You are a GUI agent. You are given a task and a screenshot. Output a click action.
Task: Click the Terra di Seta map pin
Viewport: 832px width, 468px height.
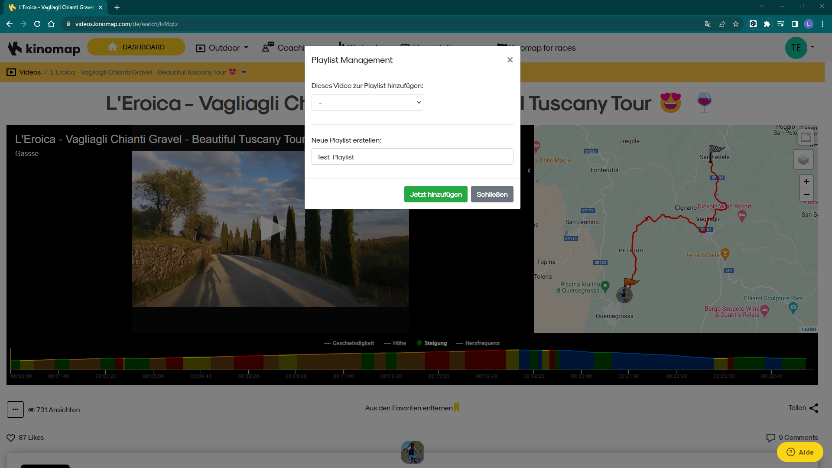coord(725,253)
